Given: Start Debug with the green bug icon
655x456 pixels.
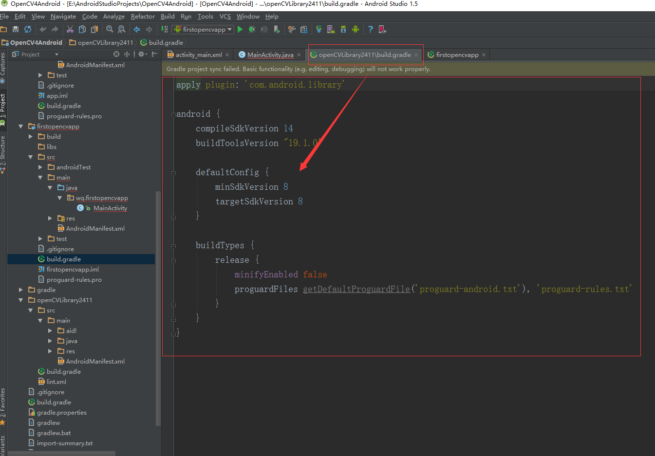Looking at the screenshot, I should [252, 29].
